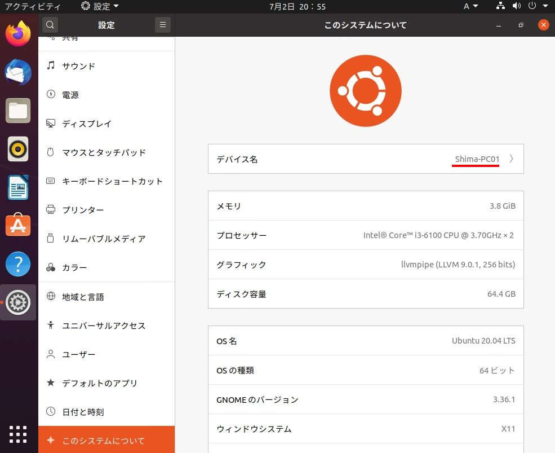Launch Rhythmbox music player
The image size is (555, 453).
(x=18, y=149)
